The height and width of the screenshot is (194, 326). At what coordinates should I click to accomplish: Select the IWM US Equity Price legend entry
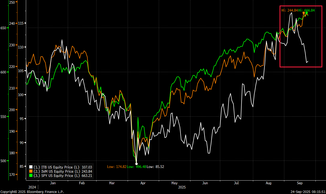pyautogui.click(x=61, y=171)
